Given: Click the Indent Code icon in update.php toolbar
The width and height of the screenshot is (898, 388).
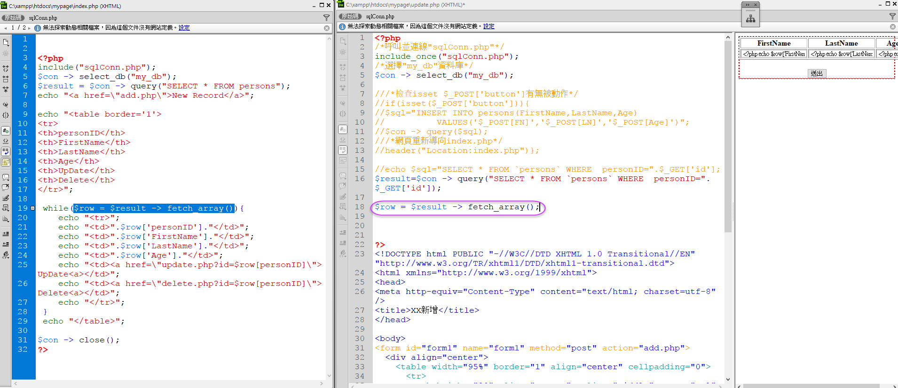Looking at the screenshot, I should (x=343, y=232).
